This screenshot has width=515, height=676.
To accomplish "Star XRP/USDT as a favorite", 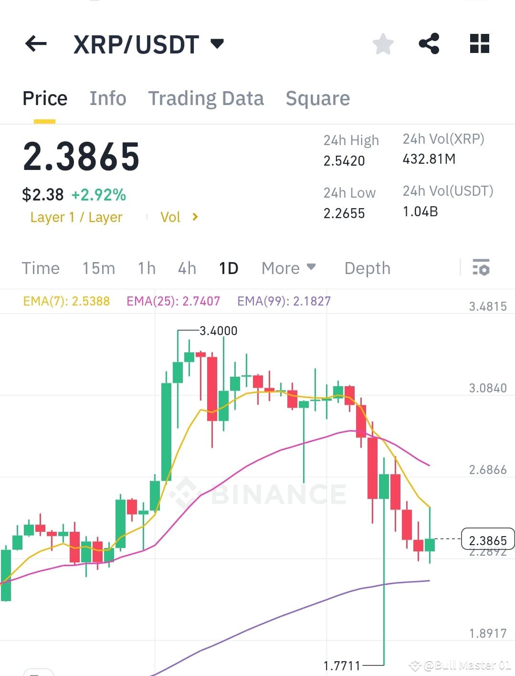I will (382, 44).
